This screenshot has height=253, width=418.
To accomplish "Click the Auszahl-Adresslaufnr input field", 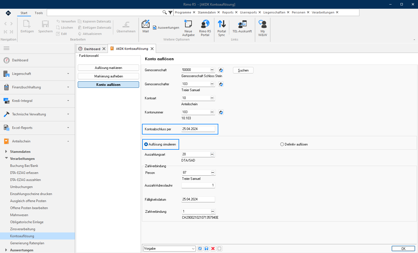I will click(x=198, y=185).
